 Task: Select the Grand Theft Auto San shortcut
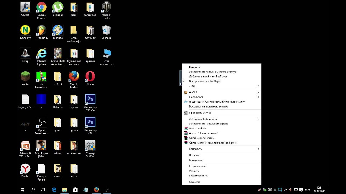[58, 57]
